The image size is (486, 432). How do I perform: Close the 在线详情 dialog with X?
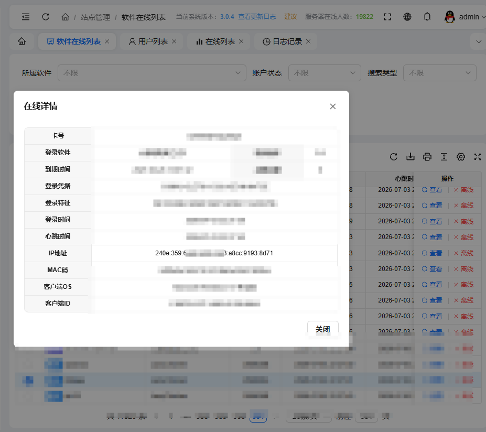click(x=333, y=106)
